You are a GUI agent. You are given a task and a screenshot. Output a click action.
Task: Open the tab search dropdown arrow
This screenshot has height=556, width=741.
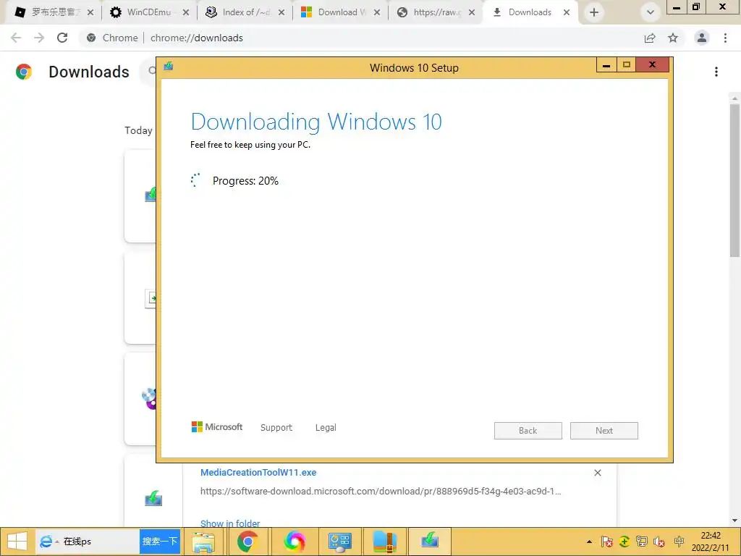coord(651,12)
